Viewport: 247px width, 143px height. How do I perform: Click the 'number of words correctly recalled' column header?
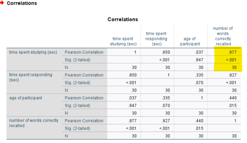coord(223,36)
